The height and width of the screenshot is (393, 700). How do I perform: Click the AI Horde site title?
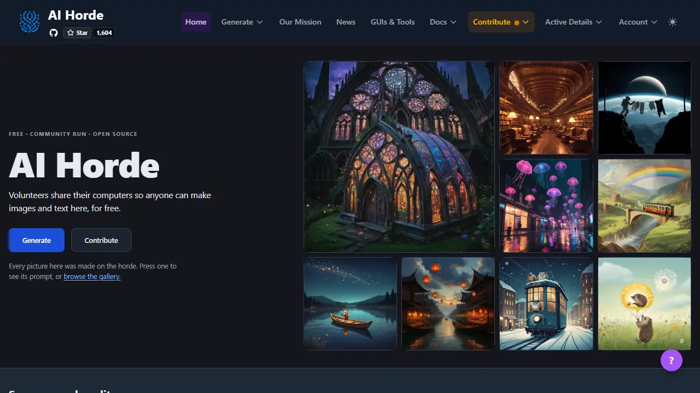tap(75, 15)
